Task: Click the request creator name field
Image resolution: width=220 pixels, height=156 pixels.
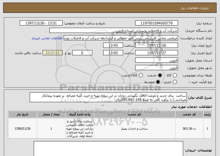Action: [121, 38]
